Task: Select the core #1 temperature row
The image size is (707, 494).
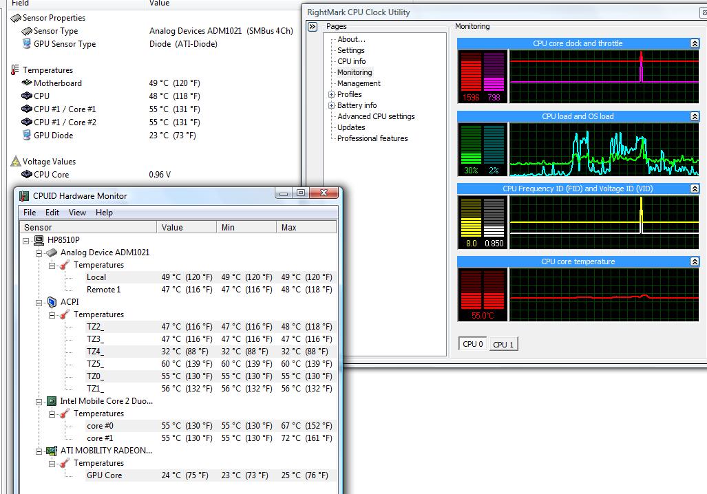Action: (211, 438)
